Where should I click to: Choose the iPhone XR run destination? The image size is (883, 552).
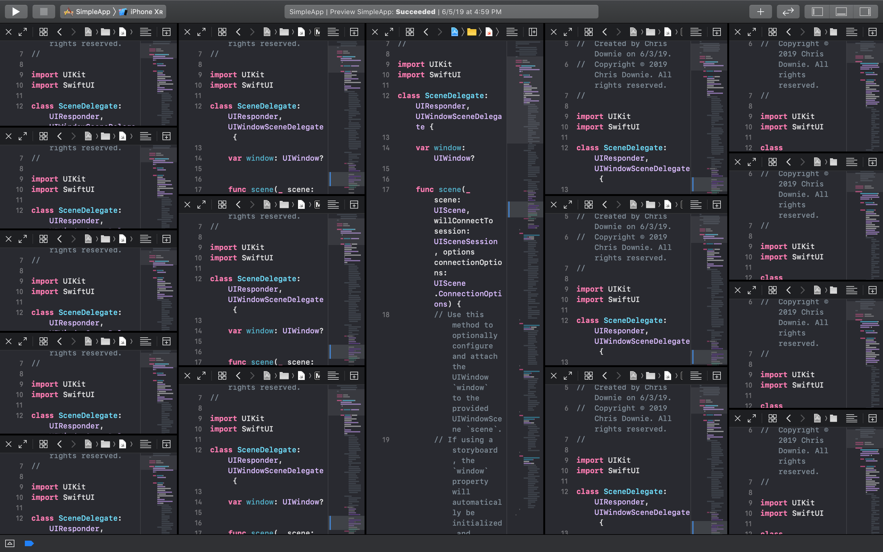point(141,12)
